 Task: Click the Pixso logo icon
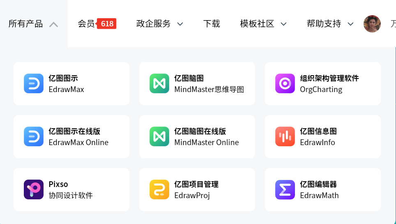pos(34,189)
